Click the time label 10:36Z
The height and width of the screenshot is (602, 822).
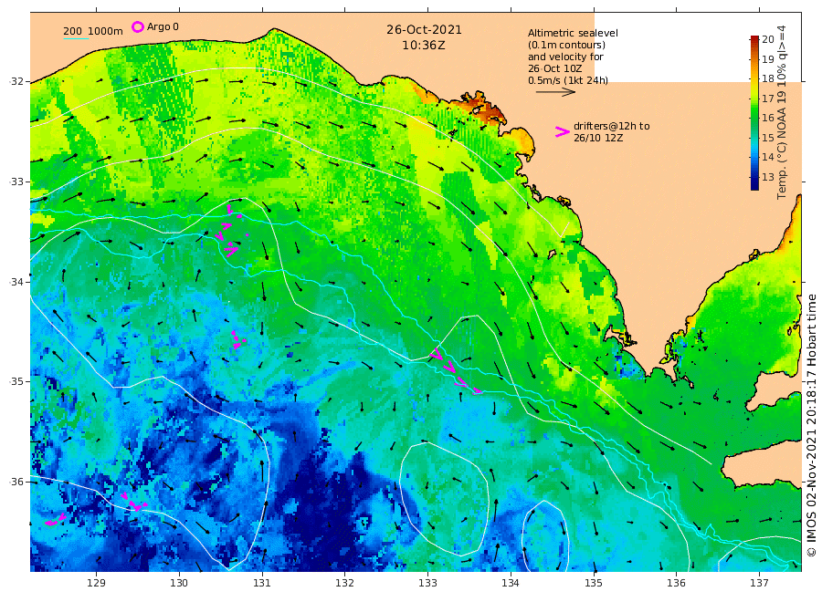pos(424,46)
